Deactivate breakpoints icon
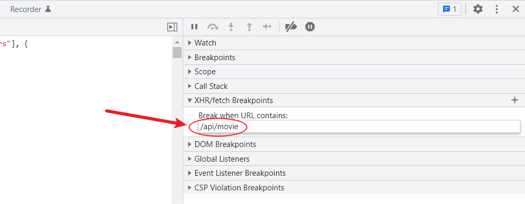This screenshot has width=525, height=204. pyautogui.click(x=291, y=27)
